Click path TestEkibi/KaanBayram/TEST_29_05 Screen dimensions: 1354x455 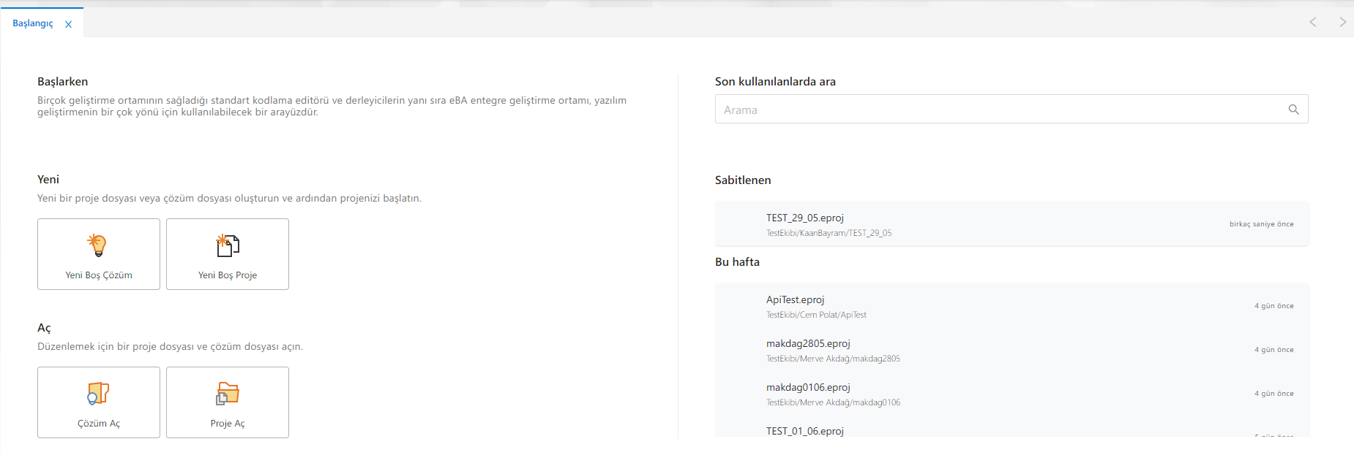829,233
